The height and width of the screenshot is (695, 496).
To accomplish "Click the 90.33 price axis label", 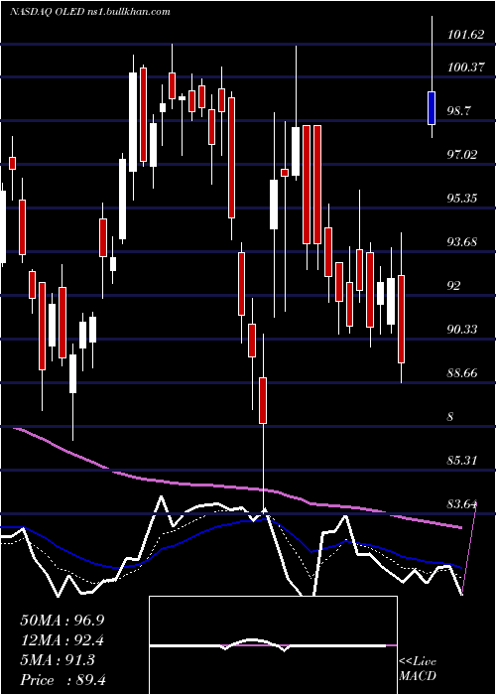I will point(462,330).
